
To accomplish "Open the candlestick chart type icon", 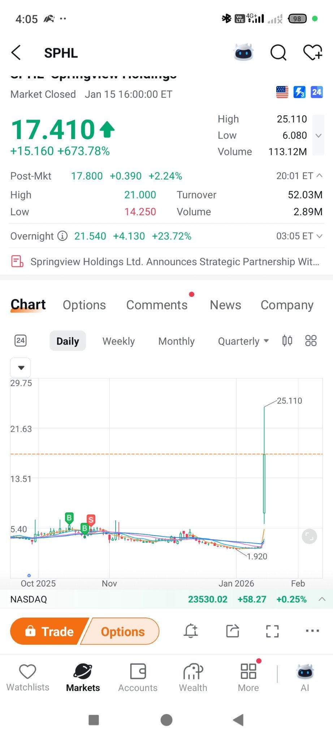I will pos(287,341).
